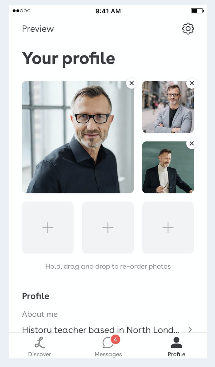Remove the street photo with grey blazer

click(192, 83)
